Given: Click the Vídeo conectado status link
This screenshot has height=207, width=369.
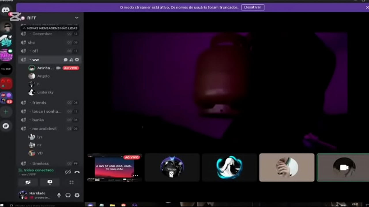Looking at the screenshot, I should [39, 170].
